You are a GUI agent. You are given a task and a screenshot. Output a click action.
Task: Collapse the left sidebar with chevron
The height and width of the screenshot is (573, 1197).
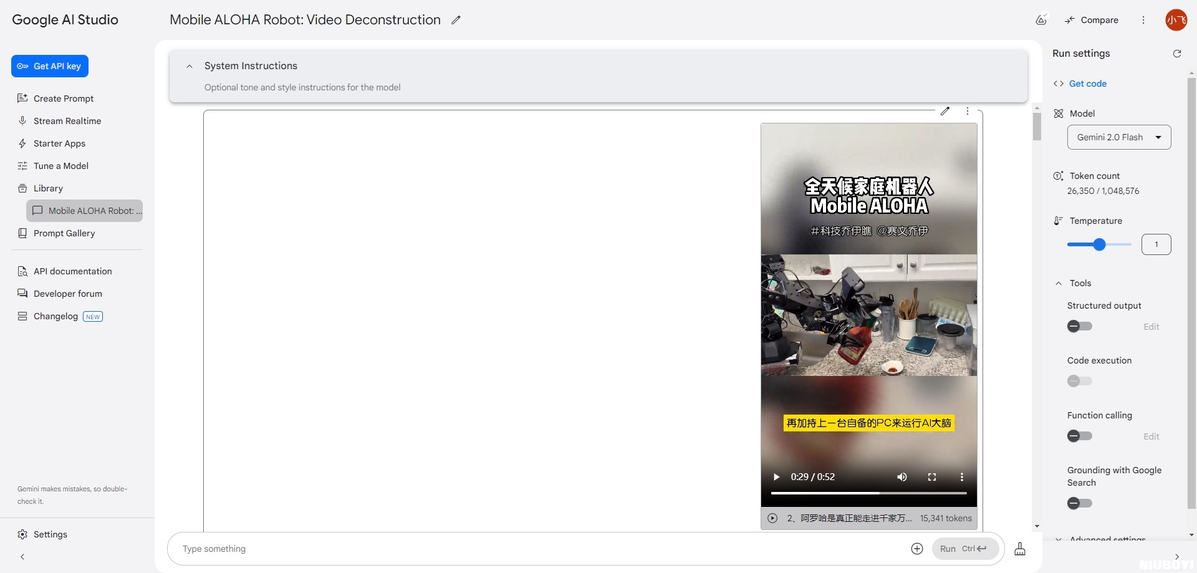[22, 557]
